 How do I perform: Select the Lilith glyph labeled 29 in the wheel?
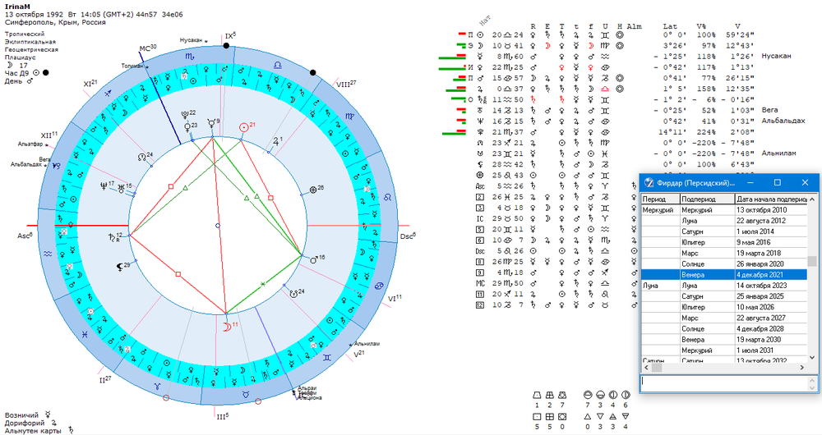[x=120, y=267]
